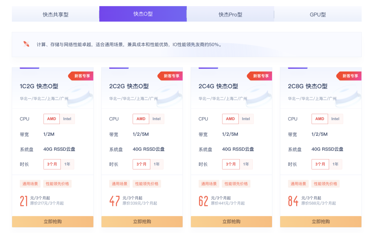Image resolution: width=371 pixels, height=233 pixels.
Task: Select Intel CPU on the 1C2G card
Action: (x=67, y=119)
